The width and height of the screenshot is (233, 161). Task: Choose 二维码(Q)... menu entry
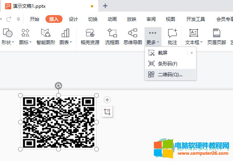pyautogui.click(x=170, y=74)
